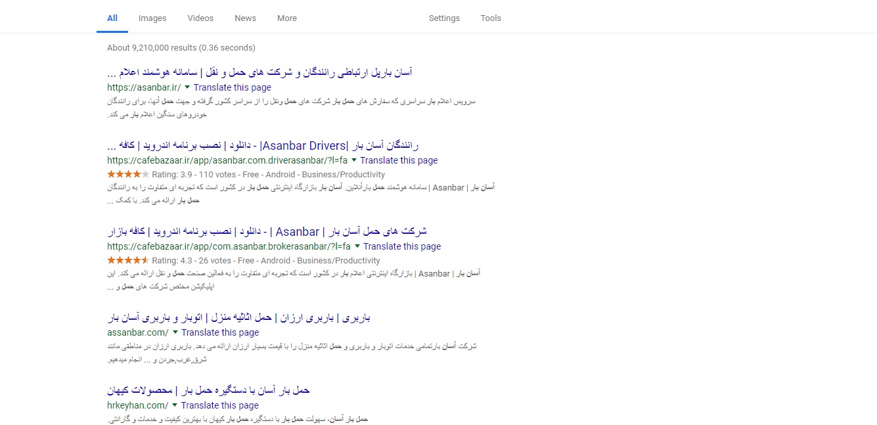Open search Settings
This screenshot has height=425, width=877.
point(444,18)
